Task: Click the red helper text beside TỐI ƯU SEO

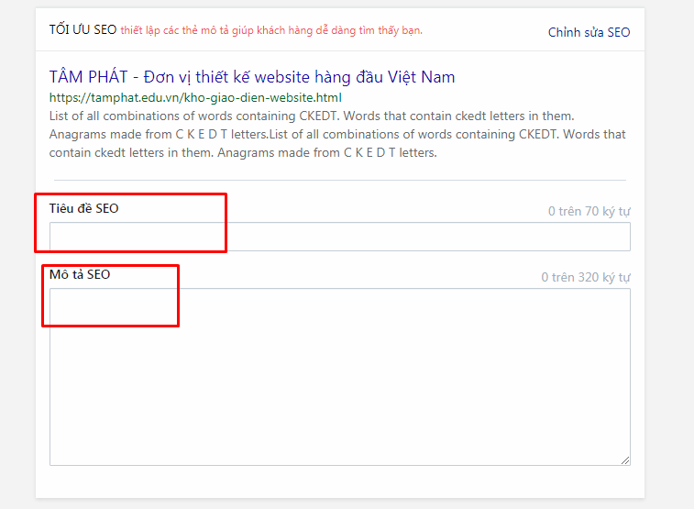Action: 271,30
